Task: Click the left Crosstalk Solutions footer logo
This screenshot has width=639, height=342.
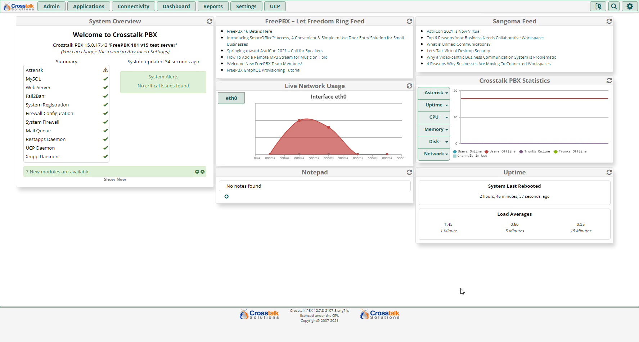Action: pos(259,314)
